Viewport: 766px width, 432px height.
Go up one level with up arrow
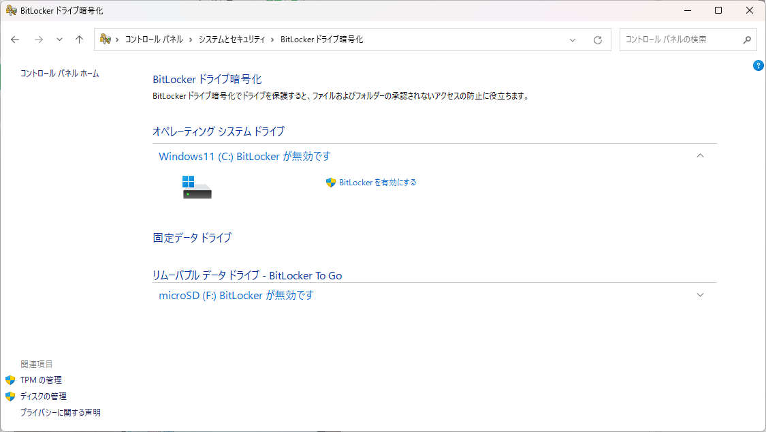click(x=79, y=40)
